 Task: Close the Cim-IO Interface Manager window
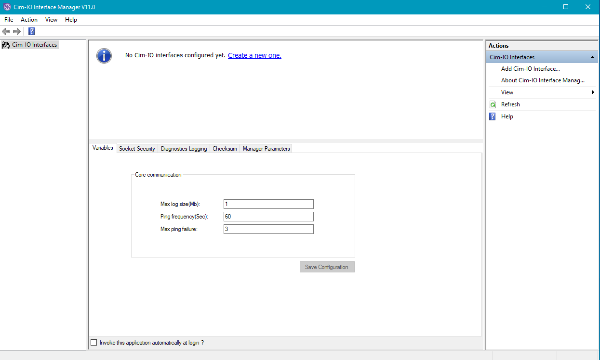pyautogui.click(x=588, y=7)
